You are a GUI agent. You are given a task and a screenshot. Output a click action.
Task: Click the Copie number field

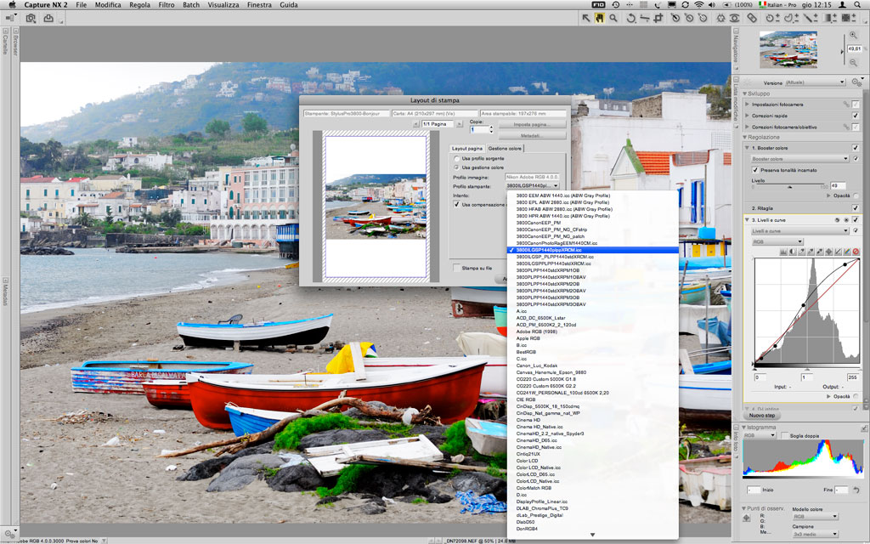click(479, 129)
